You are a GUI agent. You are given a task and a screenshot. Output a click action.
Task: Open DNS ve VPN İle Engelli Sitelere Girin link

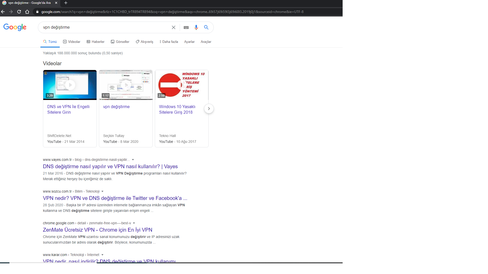pos(68,109)
